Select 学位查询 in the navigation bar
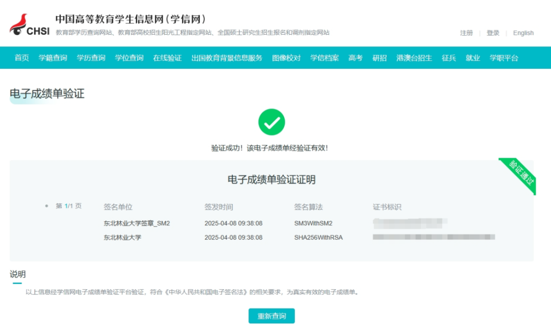This screenshot has height=335, width=551. (129, 58)
